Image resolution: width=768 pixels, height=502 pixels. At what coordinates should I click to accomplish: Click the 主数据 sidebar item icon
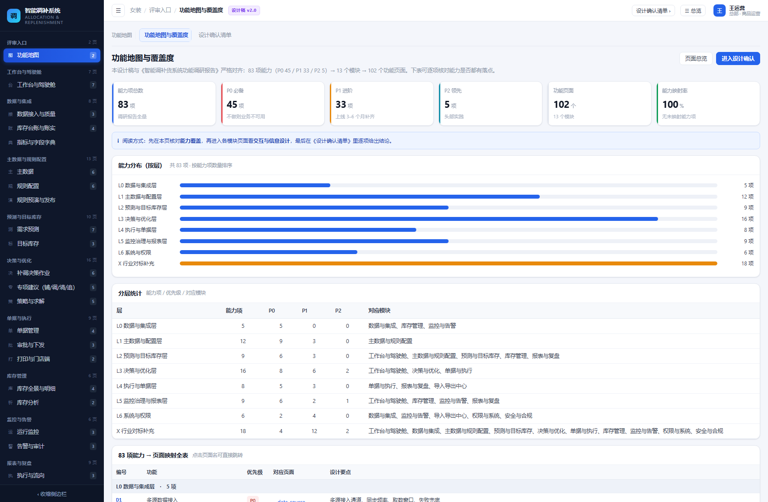pos(10,172)
